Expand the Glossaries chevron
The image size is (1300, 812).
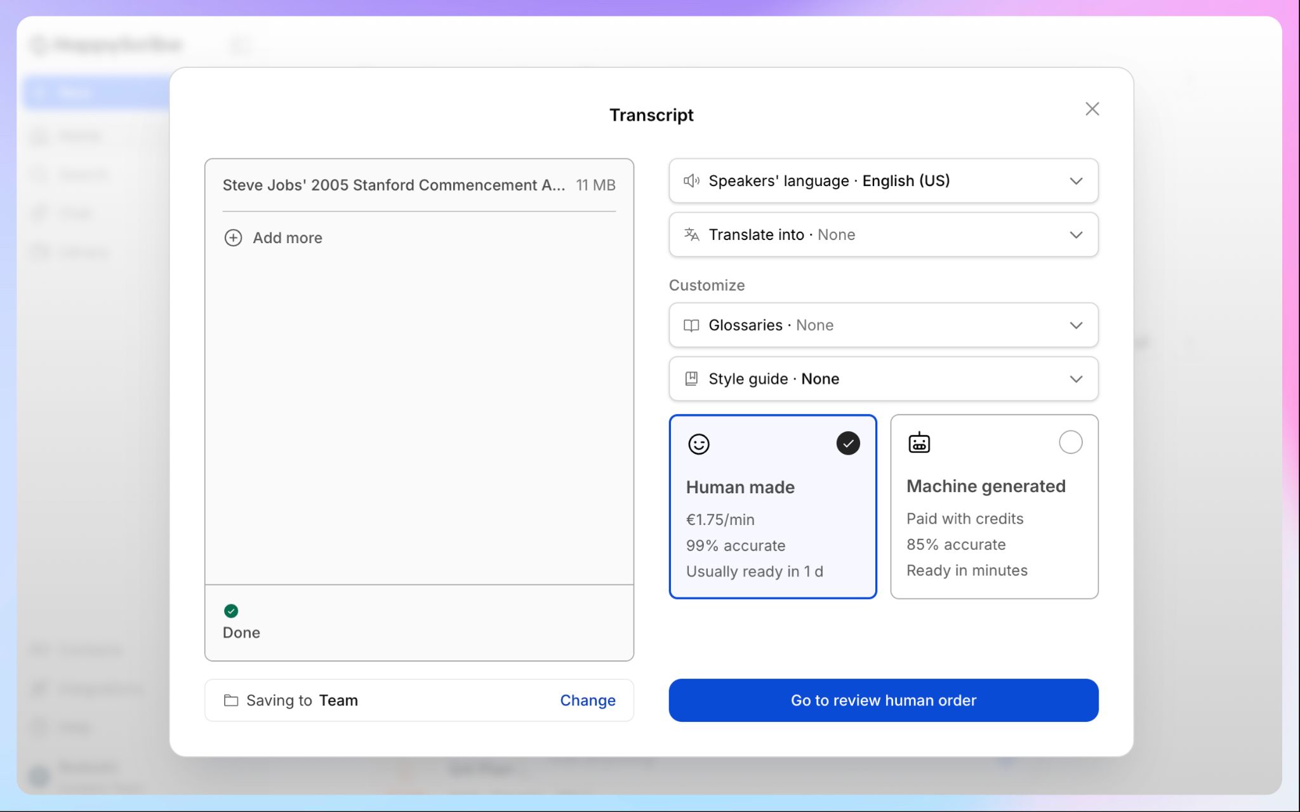(x=1076, y=325)
